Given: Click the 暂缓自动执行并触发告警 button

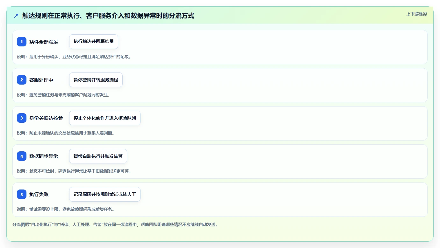Looking at the screenshot, I should click(98, 156).
